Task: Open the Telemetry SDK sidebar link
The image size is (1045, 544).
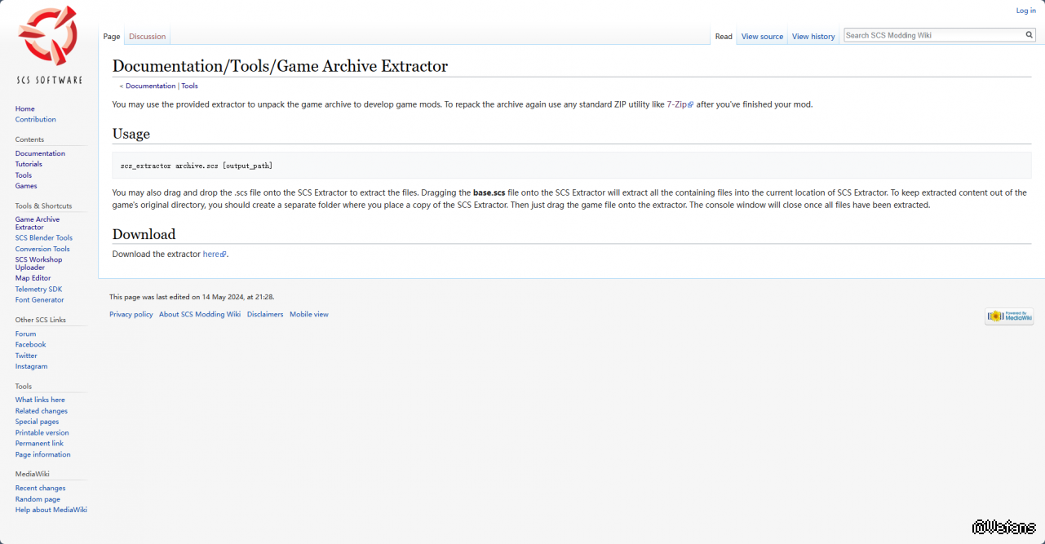Action: tap(38, 290)
